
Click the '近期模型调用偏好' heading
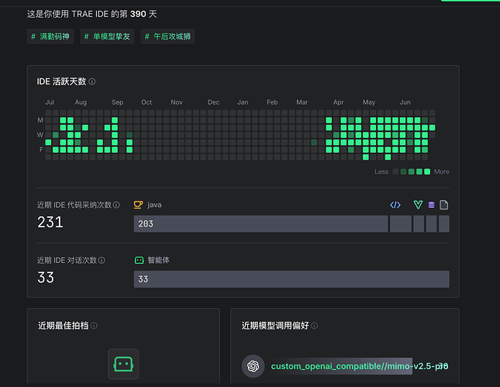coord(275,326)
